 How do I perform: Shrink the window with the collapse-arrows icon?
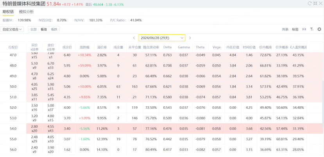point(315,3)
